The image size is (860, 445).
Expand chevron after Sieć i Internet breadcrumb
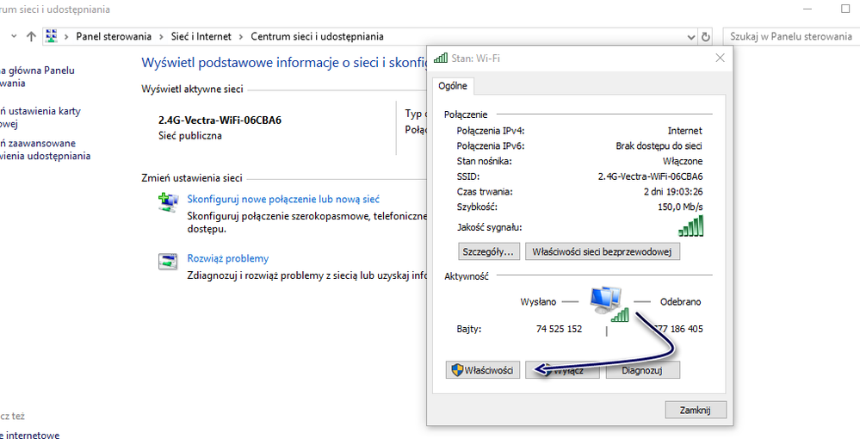[x=244, y=37]
